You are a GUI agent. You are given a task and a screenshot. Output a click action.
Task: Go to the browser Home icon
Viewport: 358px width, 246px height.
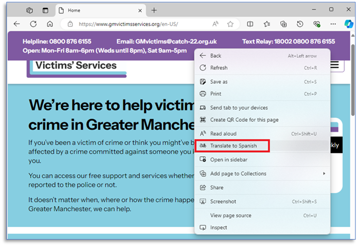(x=50, y=24)
